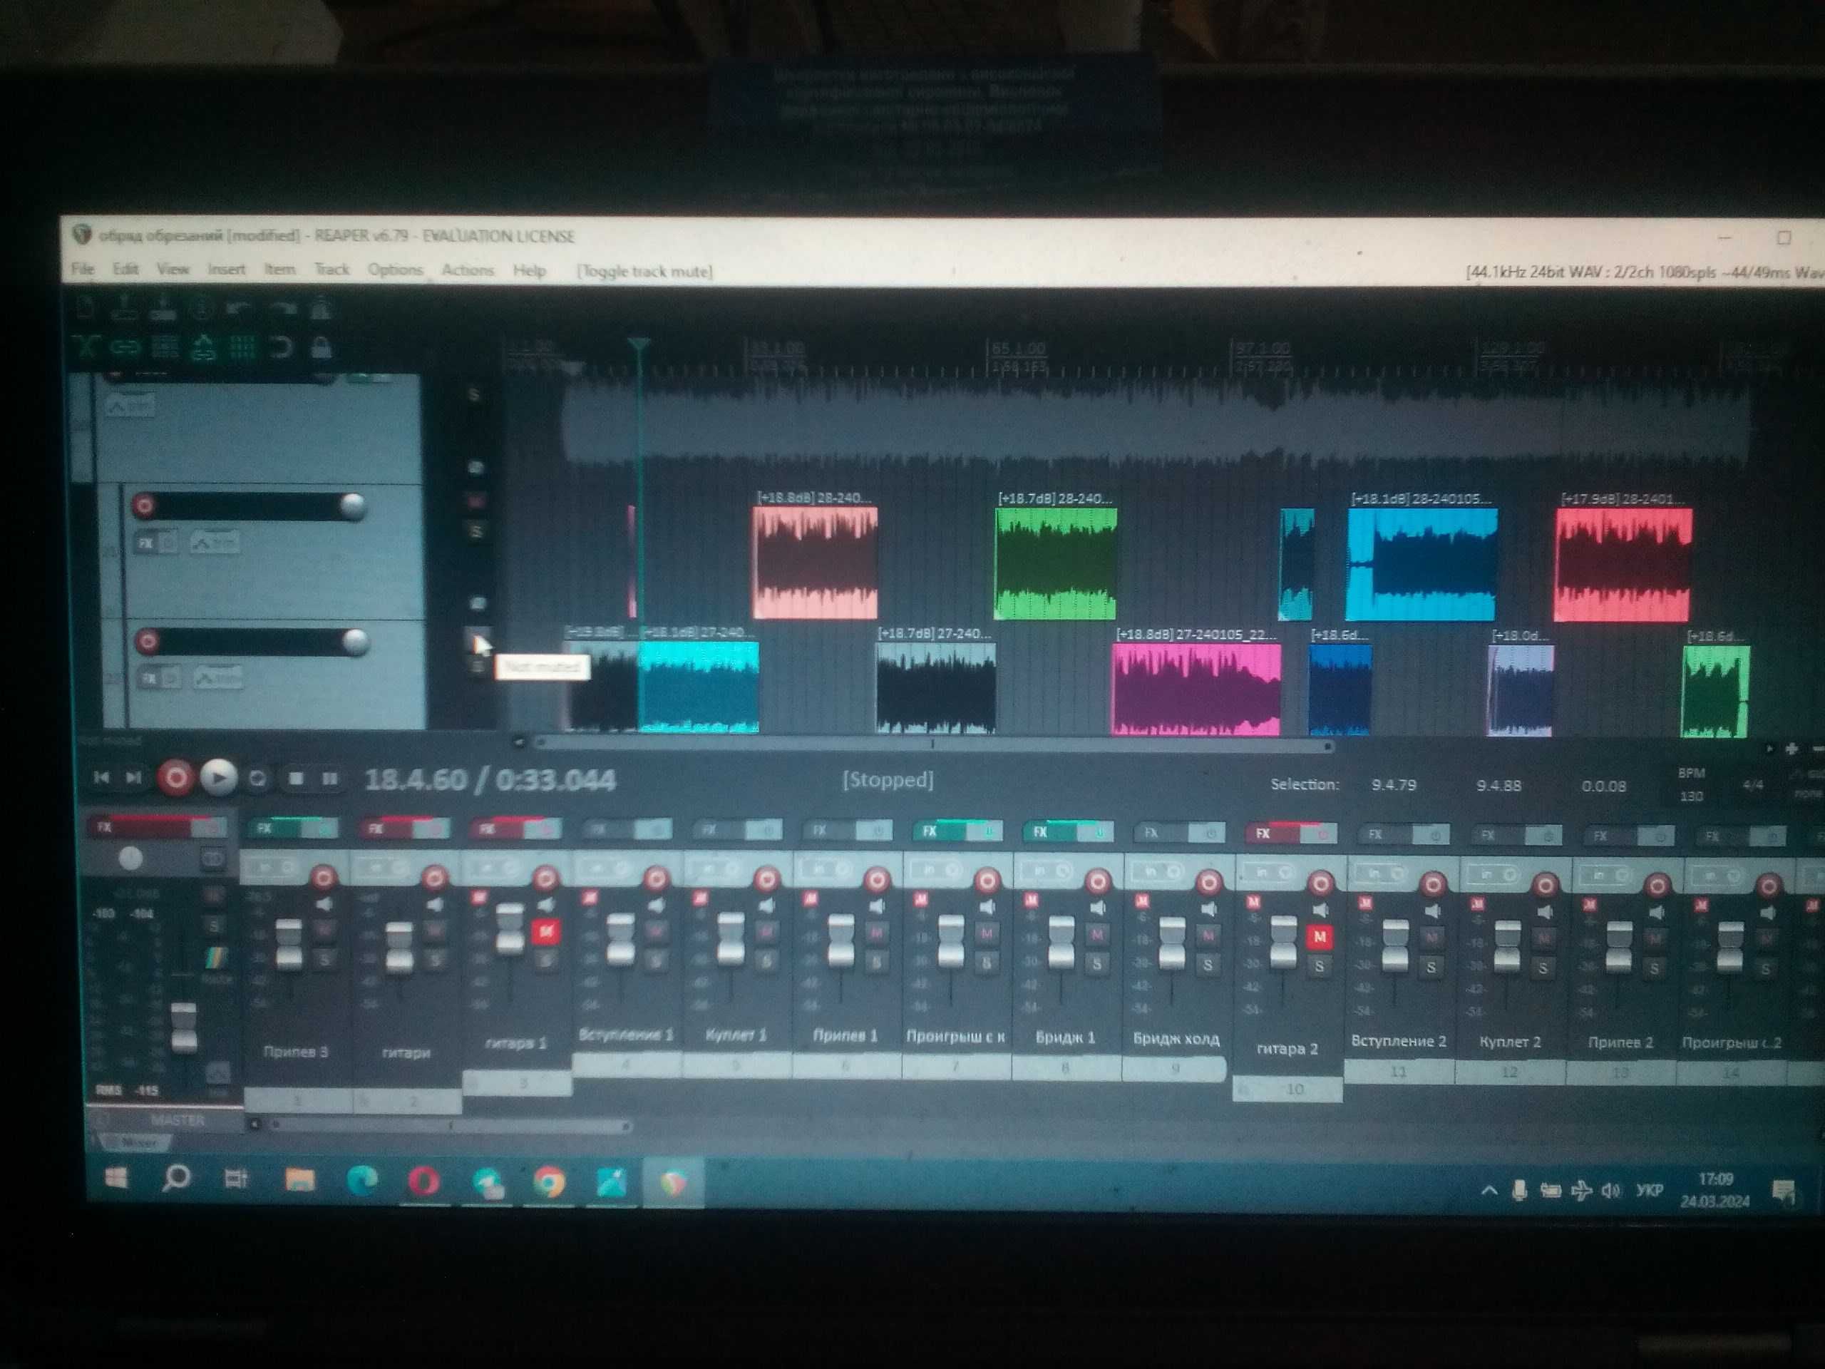Screen dimensions: 1825x1369
Task: Click the Undo arrow toolbar icon
Action: point(240,309)
